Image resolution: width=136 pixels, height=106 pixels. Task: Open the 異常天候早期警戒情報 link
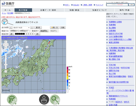point(117,77)
